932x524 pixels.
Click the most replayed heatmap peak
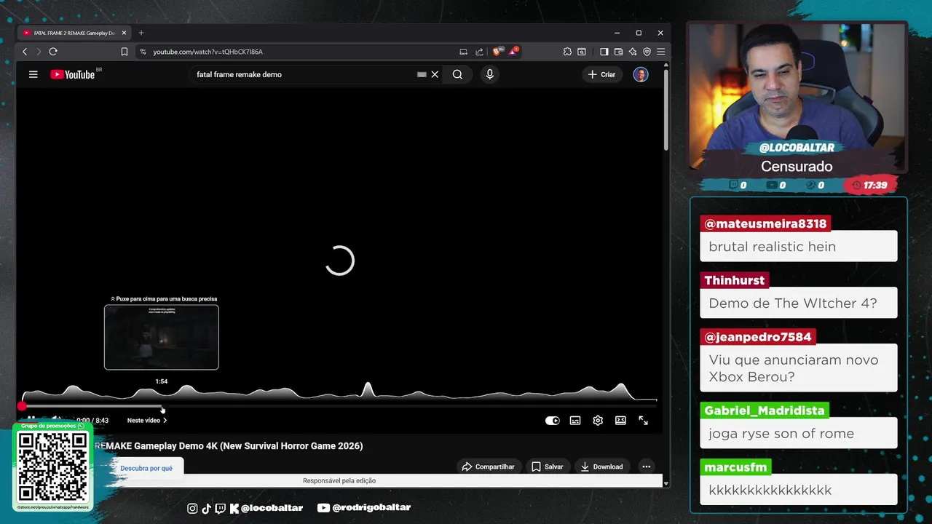click(x=368, y=389)
